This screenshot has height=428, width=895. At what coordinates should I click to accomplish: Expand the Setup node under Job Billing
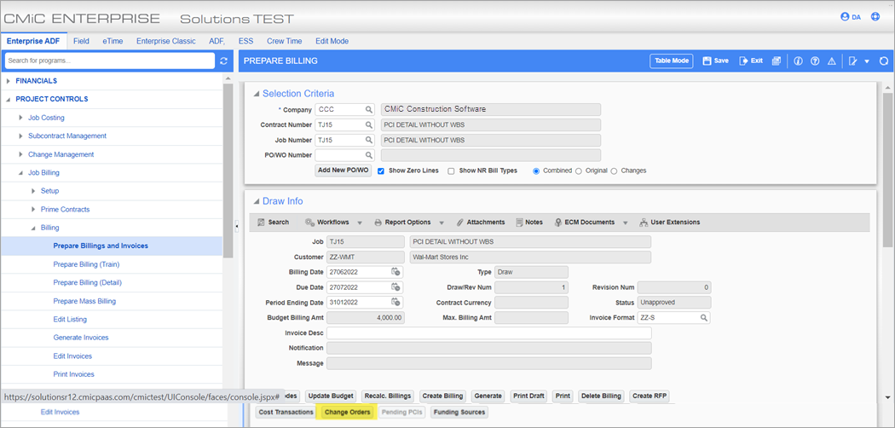pyautogui.click(x=34, y=191)
